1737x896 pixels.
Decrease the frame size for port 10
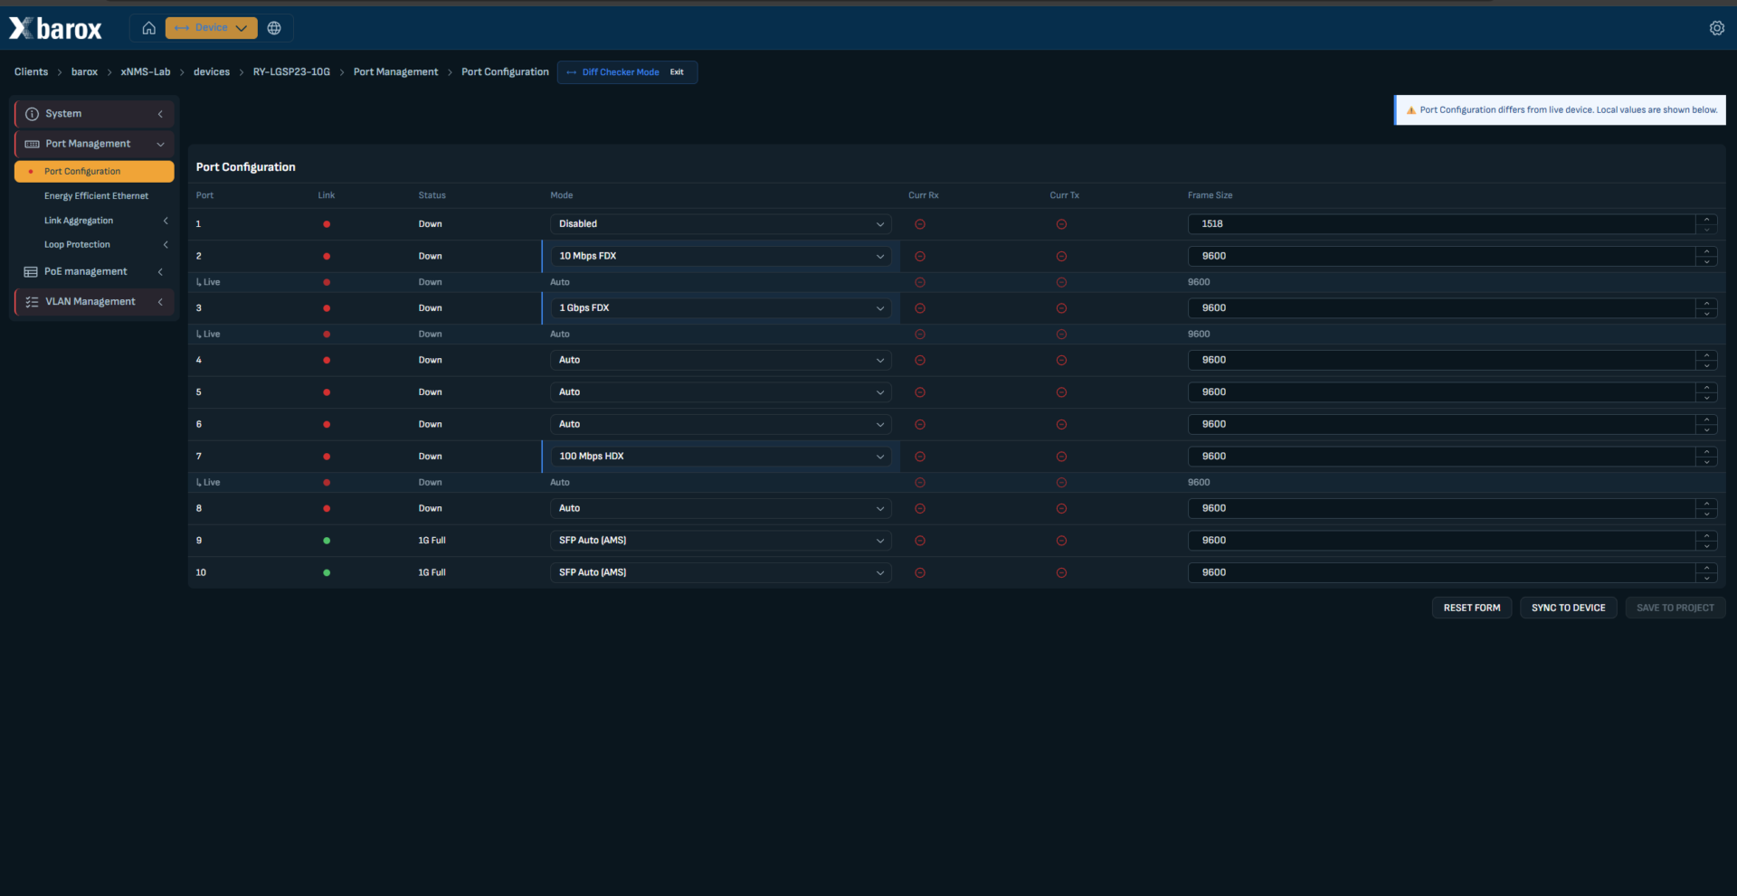click(x=1706, y=577)
